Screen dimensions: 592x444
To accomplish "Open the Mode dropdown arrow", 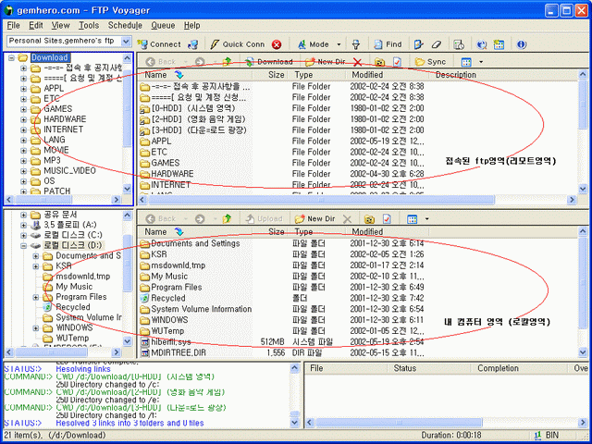I will pos(339,44).
